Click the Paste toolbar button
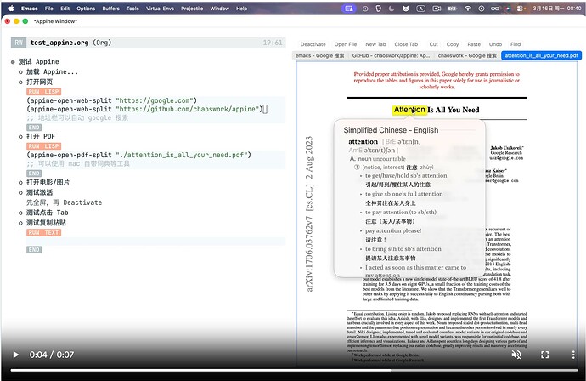 pyautogui.click(x=474, y=44)
